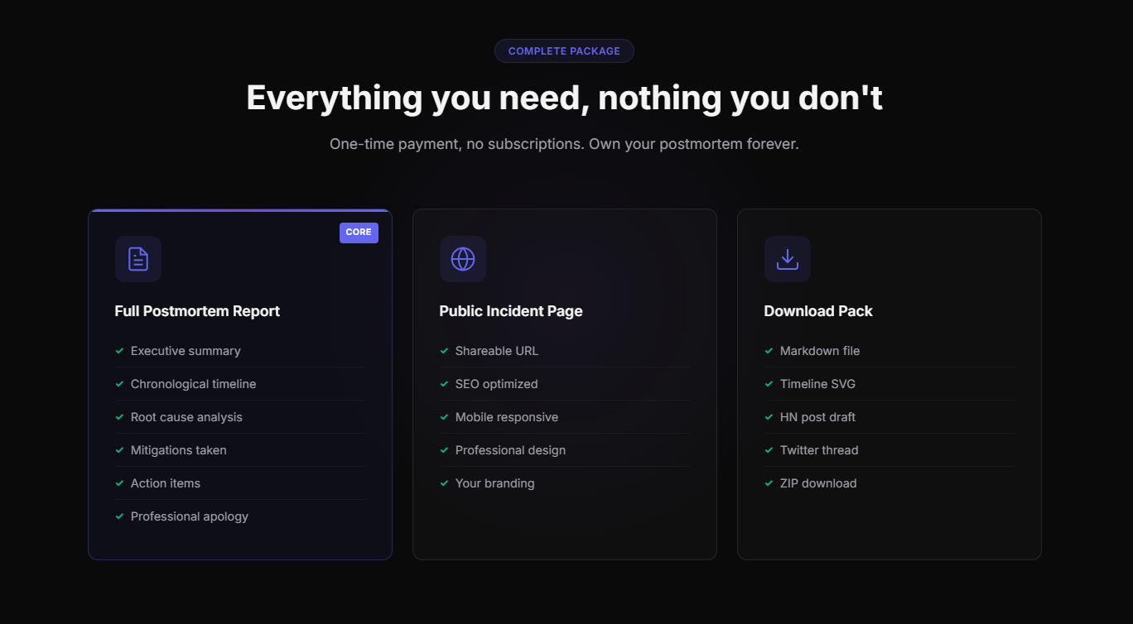Click the checkmark next to Professional apology
1133x624 pixels.
click(x=118, y=516)
